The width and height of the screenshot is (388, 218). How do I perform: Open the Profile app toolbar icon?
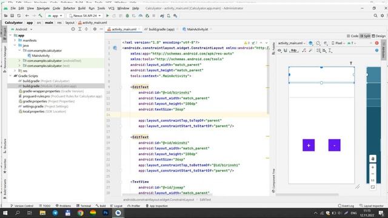pos(141,16)
